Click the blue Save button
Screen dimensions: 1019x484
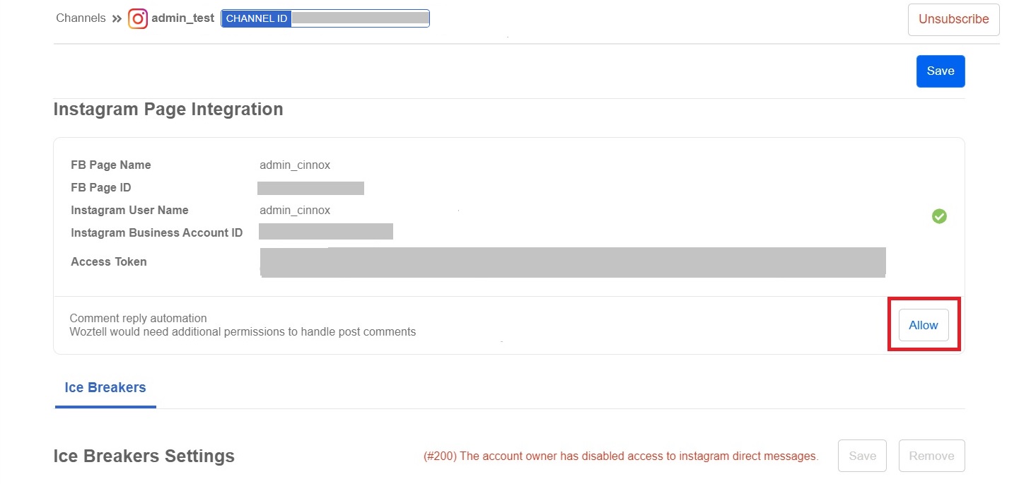coord(940,71)
